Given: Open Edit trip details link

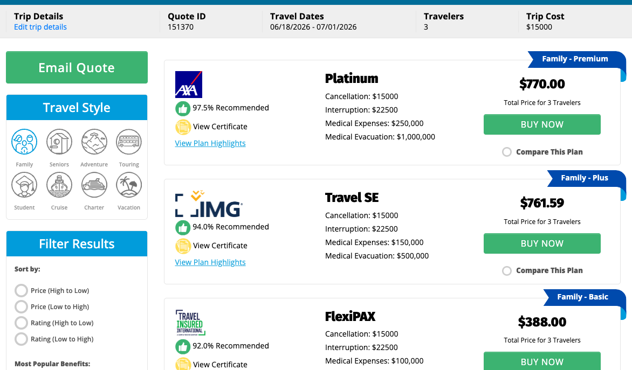Looking at the screenshot, I should pyautogui.click(x=40, y=27).
